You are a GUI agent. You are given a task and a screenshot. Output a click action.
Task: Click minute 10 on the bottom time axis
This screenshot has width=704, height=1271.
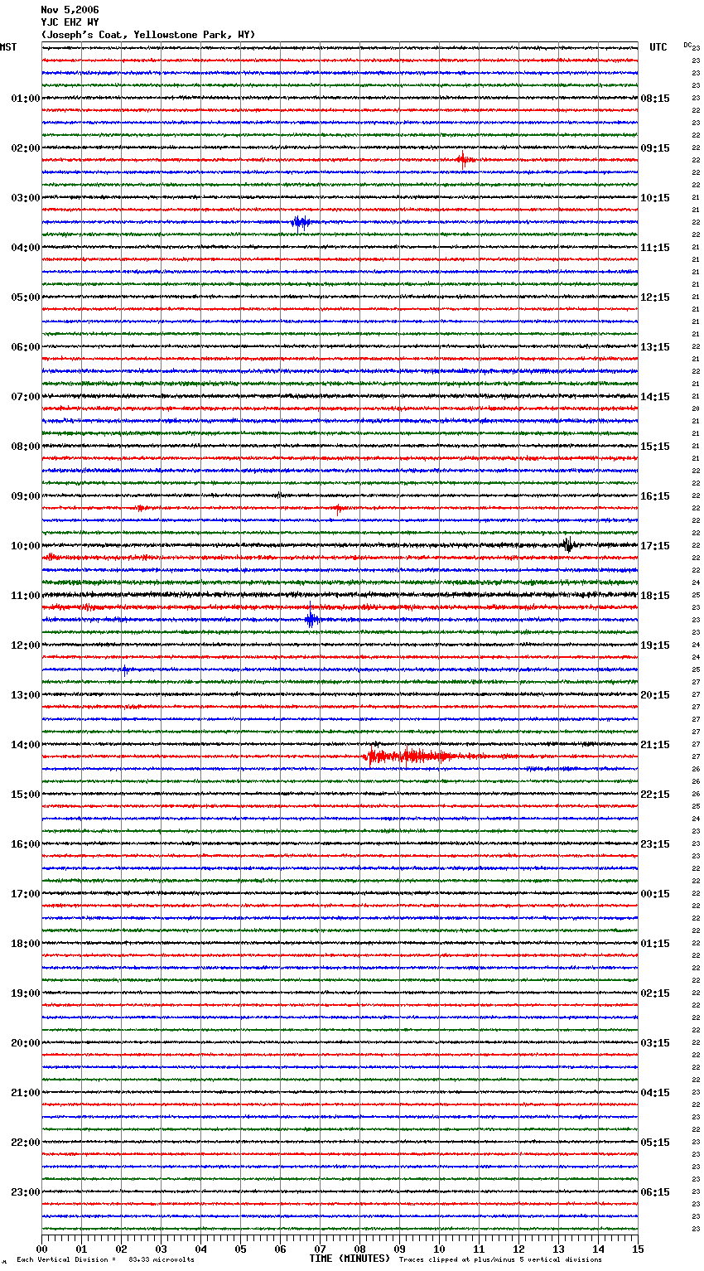click(440, 1249)
